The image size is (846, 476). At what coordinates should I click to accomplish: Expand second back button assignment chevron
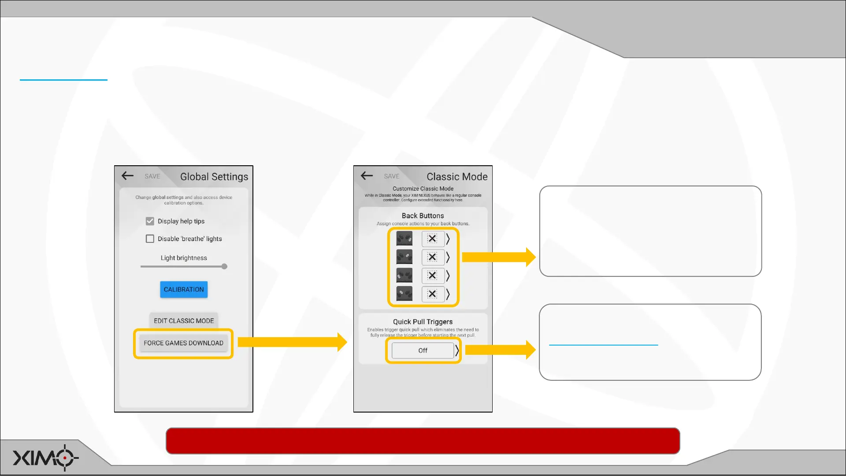click(448, 257)
